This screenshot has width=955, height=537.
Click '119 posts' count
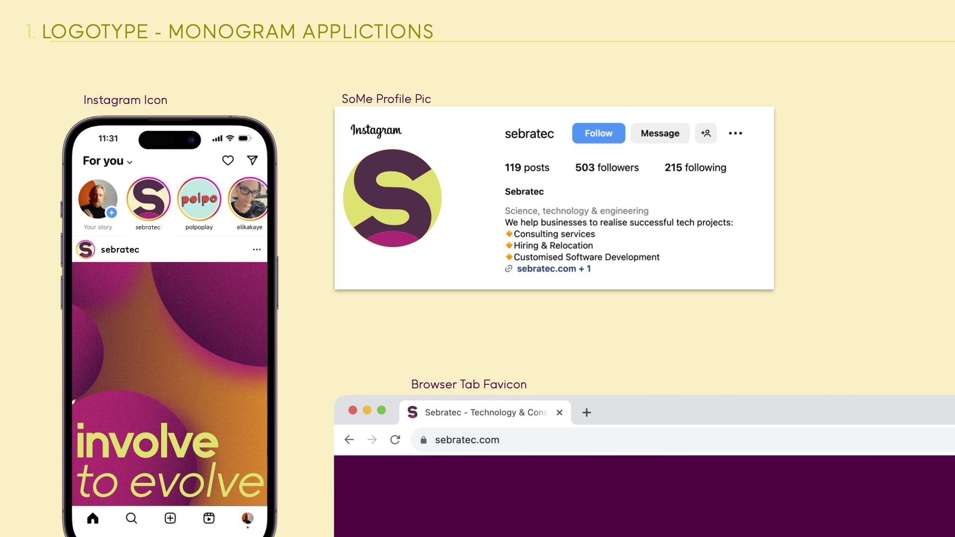[527, 168]
